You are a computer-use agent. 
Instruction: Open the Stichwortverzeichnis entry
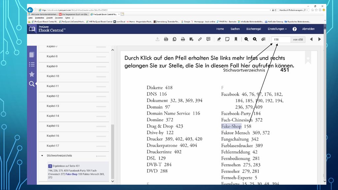click(x=59, y=156)
